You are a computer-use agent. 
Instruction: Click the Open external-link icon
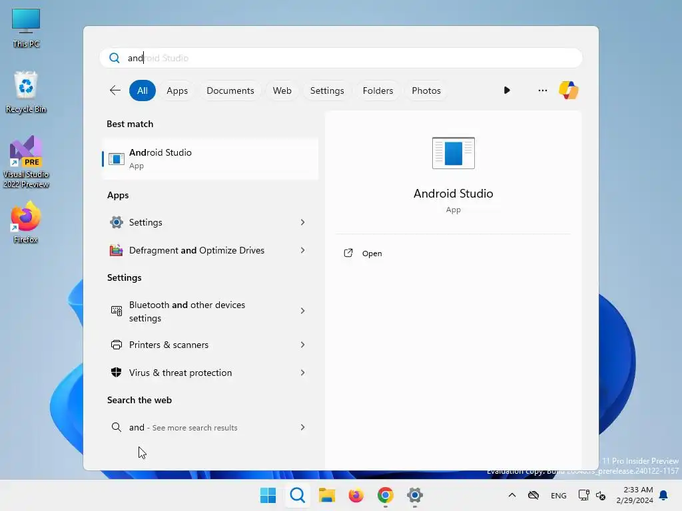[x=348, y=253]
